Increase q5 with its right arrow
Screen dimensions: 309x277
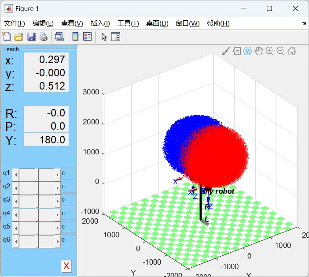tap(58, 228)
